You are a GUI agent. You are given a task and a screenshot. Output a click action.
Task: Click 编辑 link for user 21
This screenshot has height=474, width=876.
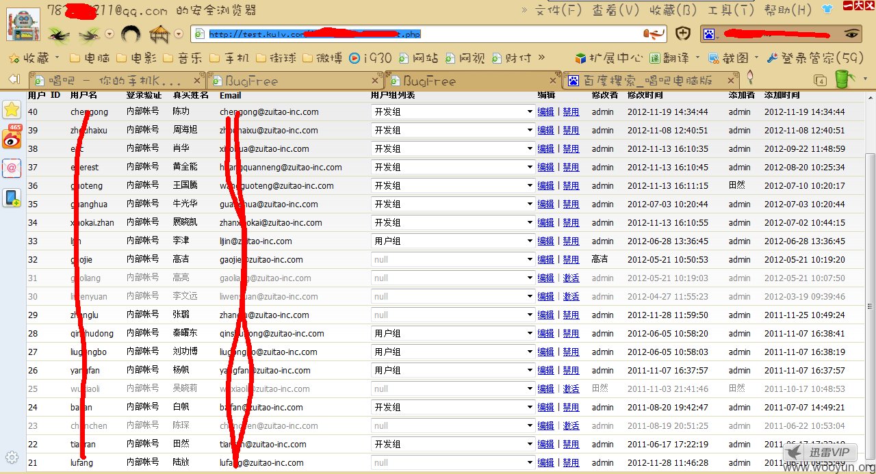point(546,462)
